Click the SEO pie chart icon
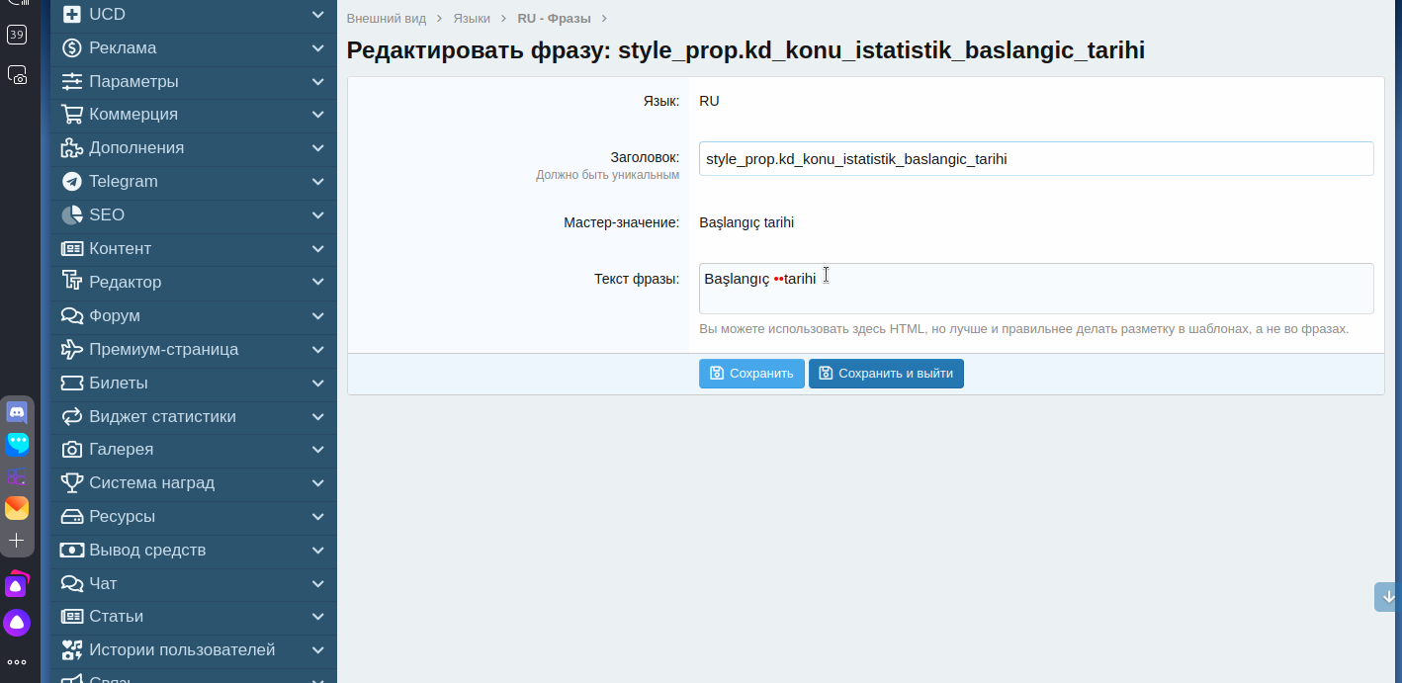The width and height of the screenshot is (1402, 683). 72,215
